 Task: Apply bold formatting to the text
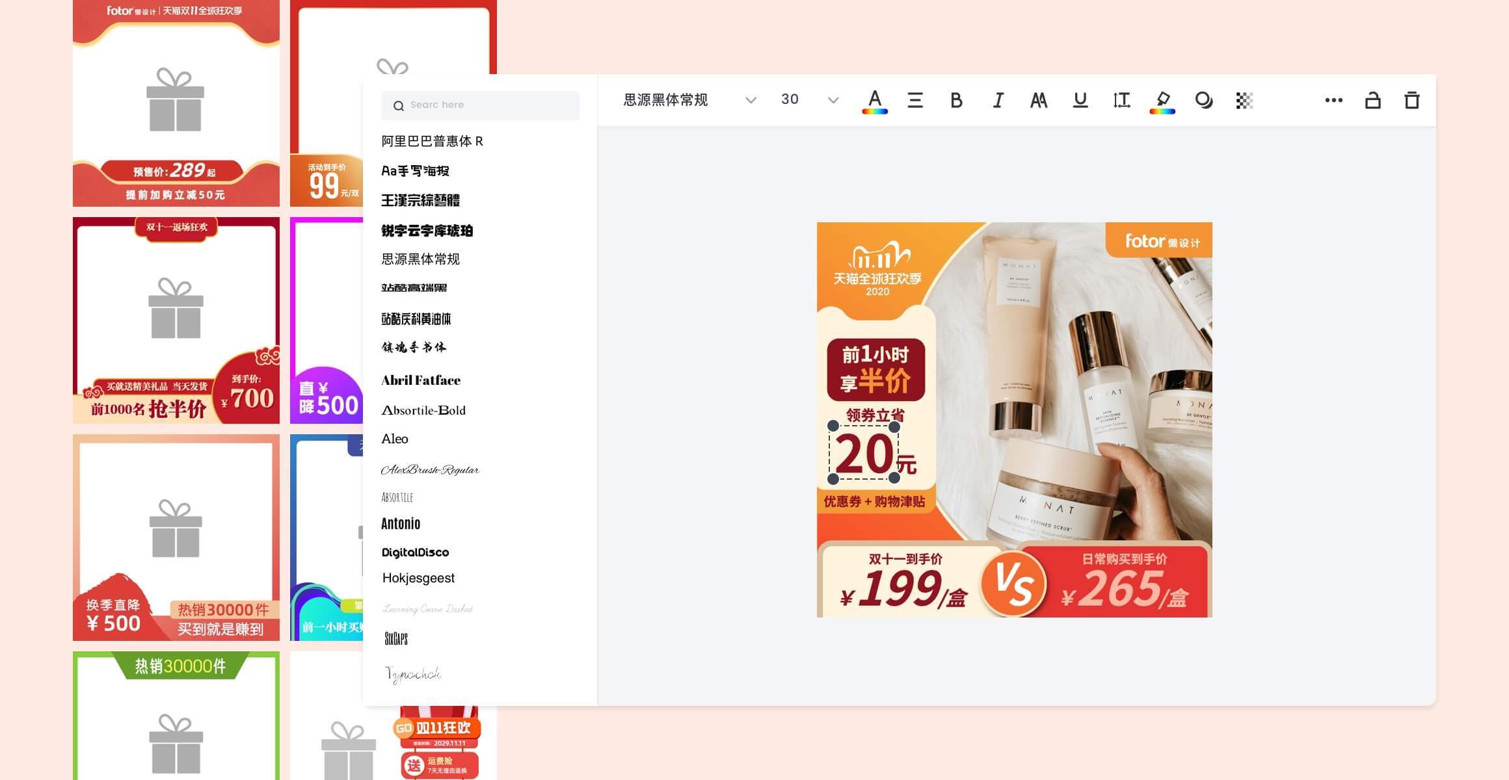click(x=955, y=101)
